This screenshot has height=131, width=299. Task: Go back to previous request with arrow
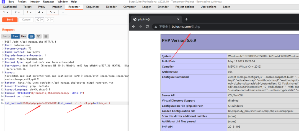coord(38,20)
